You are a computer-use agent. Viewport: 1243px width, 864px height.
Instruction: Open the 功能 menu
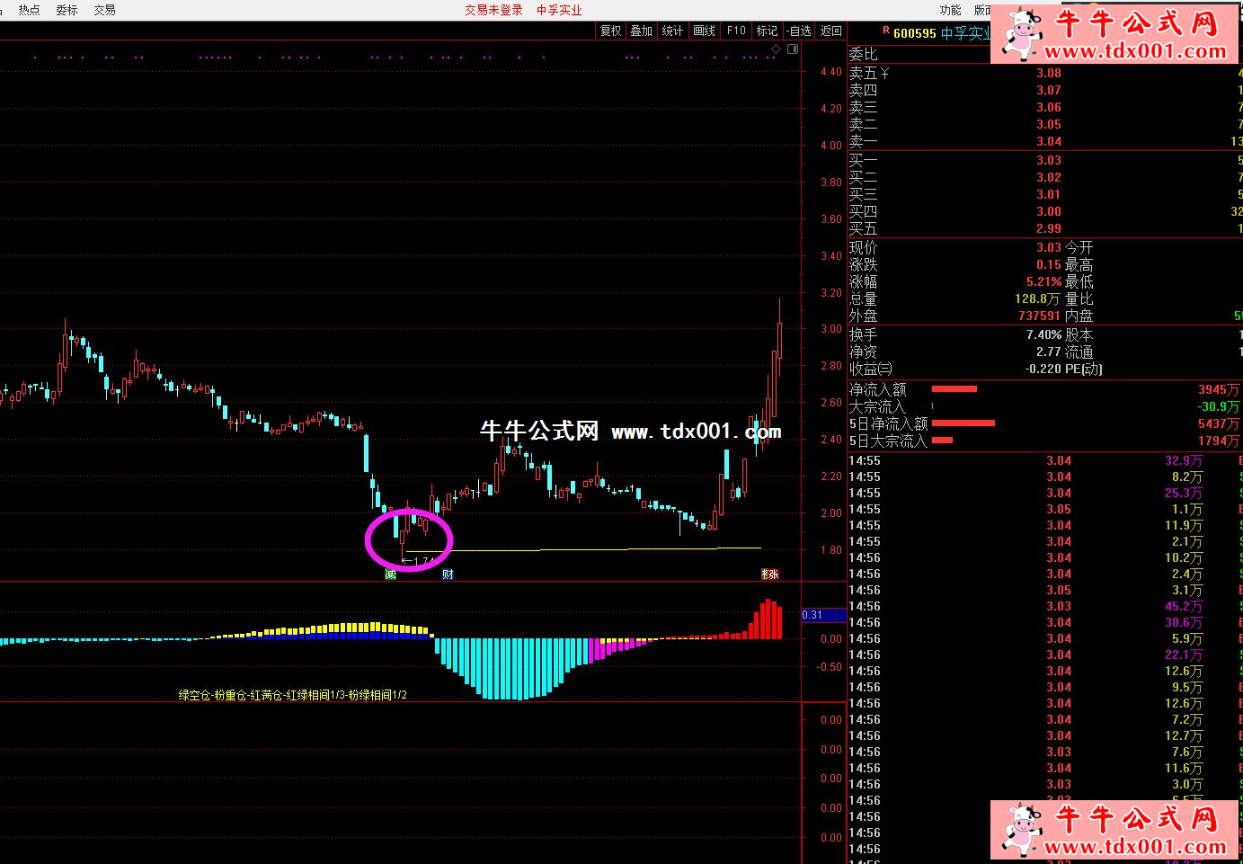(950, 10)
